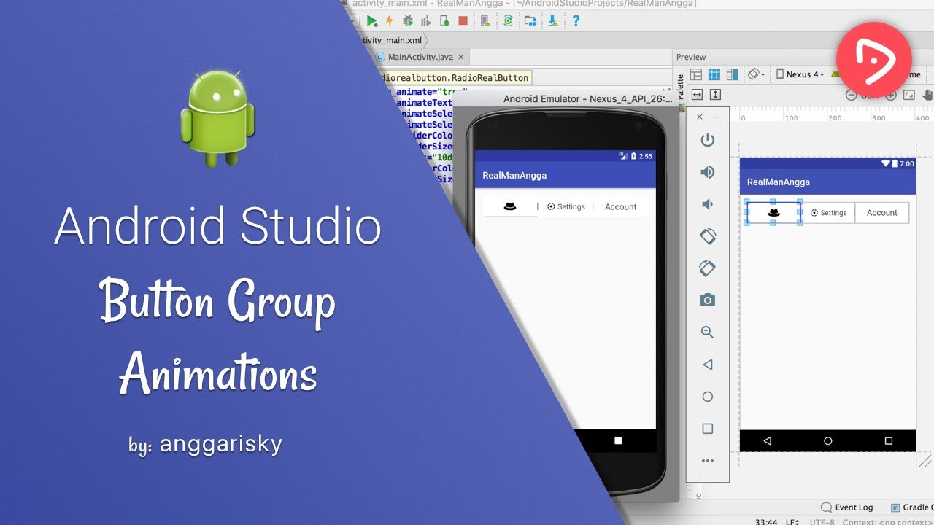Click the Preview panel title

coord(691,57)
